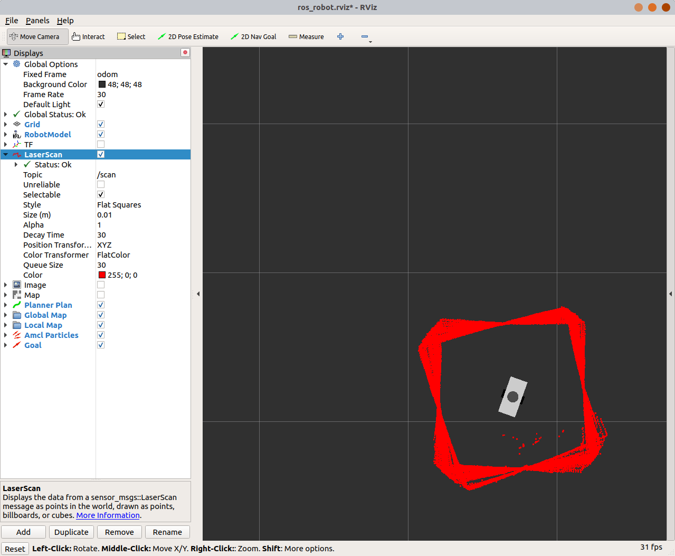Choose the Select tool
This screenshot has width=675, height=556.
click(131, 36)
